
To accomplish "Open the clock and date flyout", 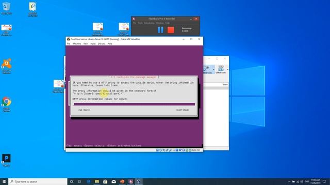I will point(315,181).
